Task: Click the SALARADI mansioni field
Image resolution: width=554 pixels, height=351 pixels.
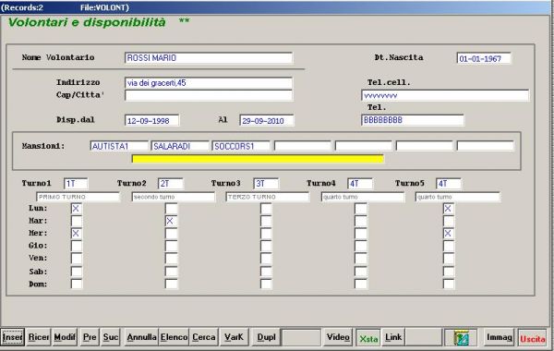Action: point(180,146)
